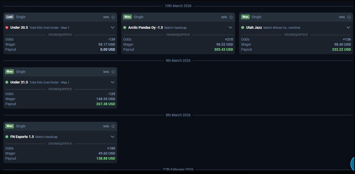Click the 98.40 USD wager amount
This screenshot has width=355, height=174.
(x=343, y=44)
